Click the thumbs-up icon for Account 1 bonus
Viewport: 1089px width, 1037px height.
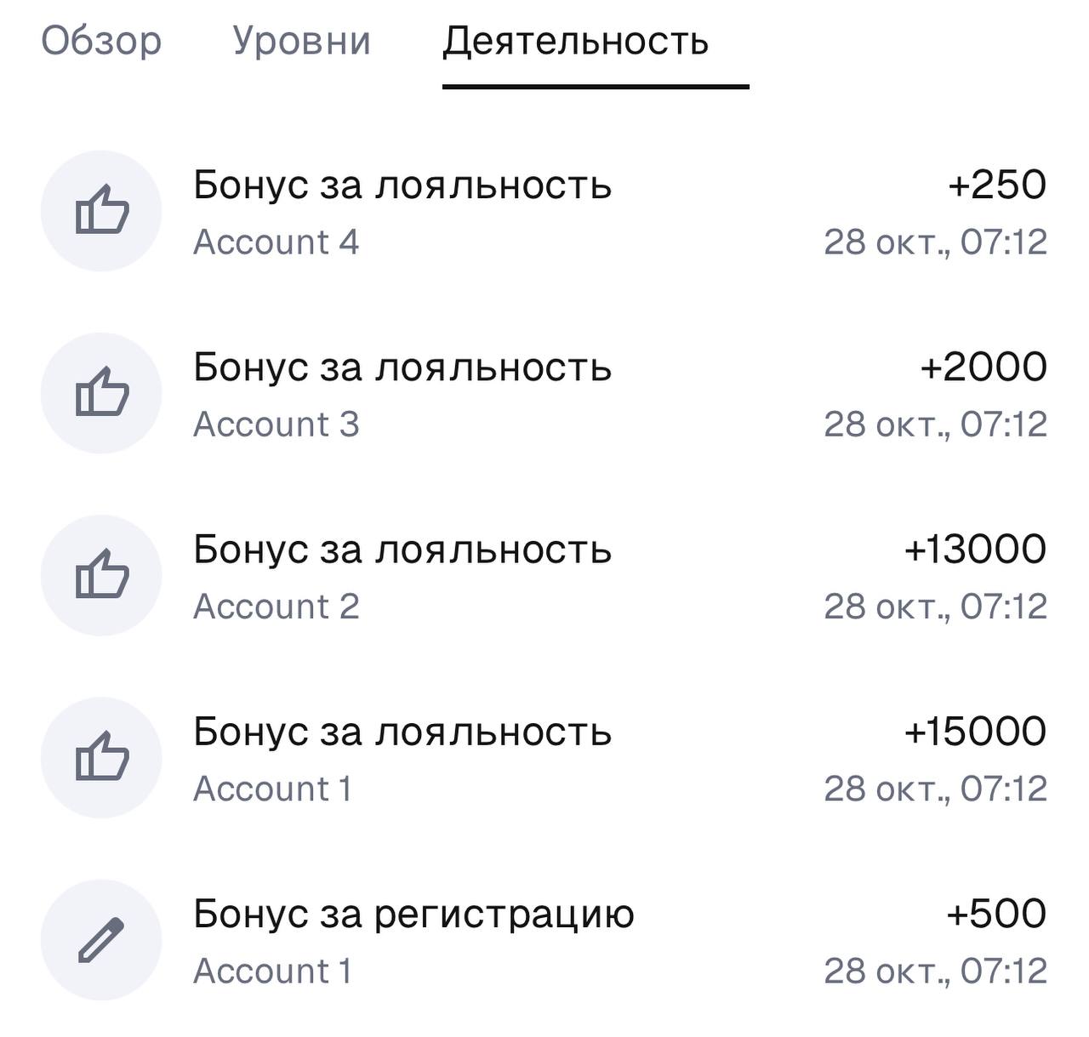tap(102, 759)
